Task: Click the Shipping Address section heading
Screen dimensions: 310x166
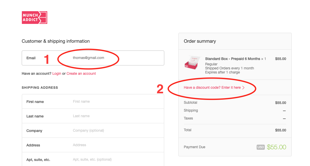Action: [40, 87]
